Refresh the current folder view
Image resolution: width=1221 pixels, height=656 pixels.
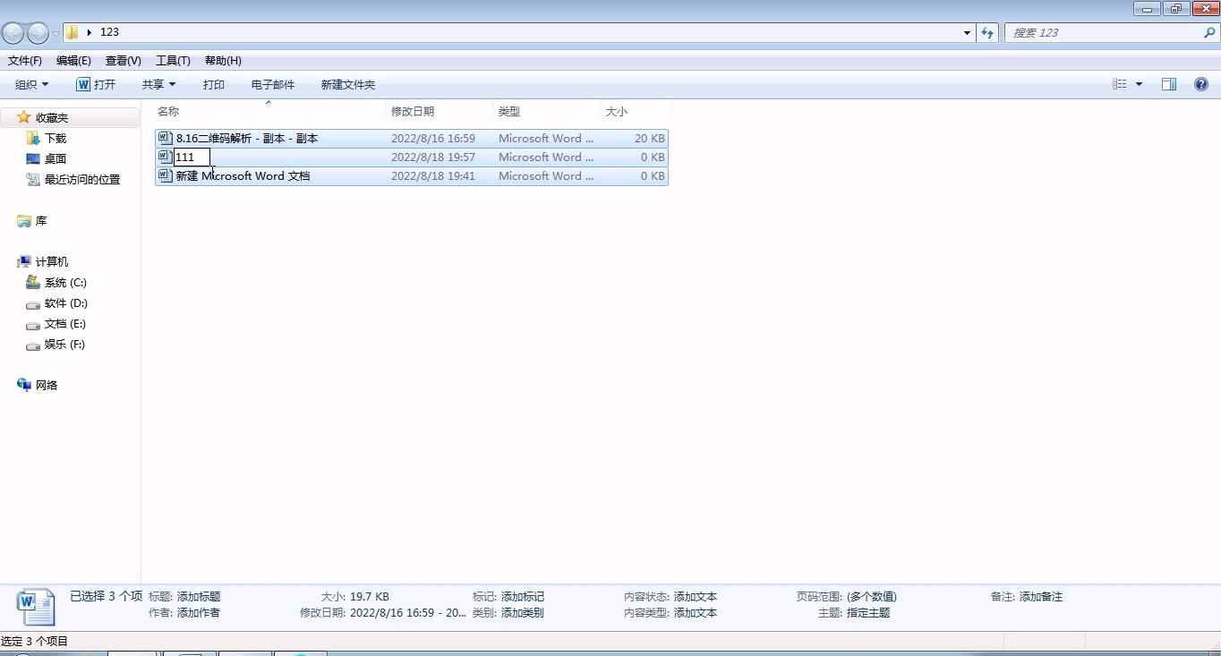tap(986, 32)
